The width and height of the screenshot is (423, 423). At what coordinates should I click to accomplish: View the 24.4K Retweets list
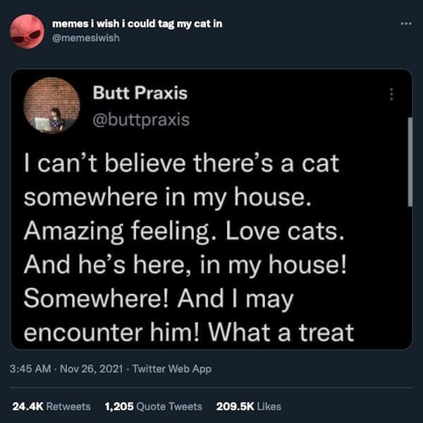click(x=51, y=407)
